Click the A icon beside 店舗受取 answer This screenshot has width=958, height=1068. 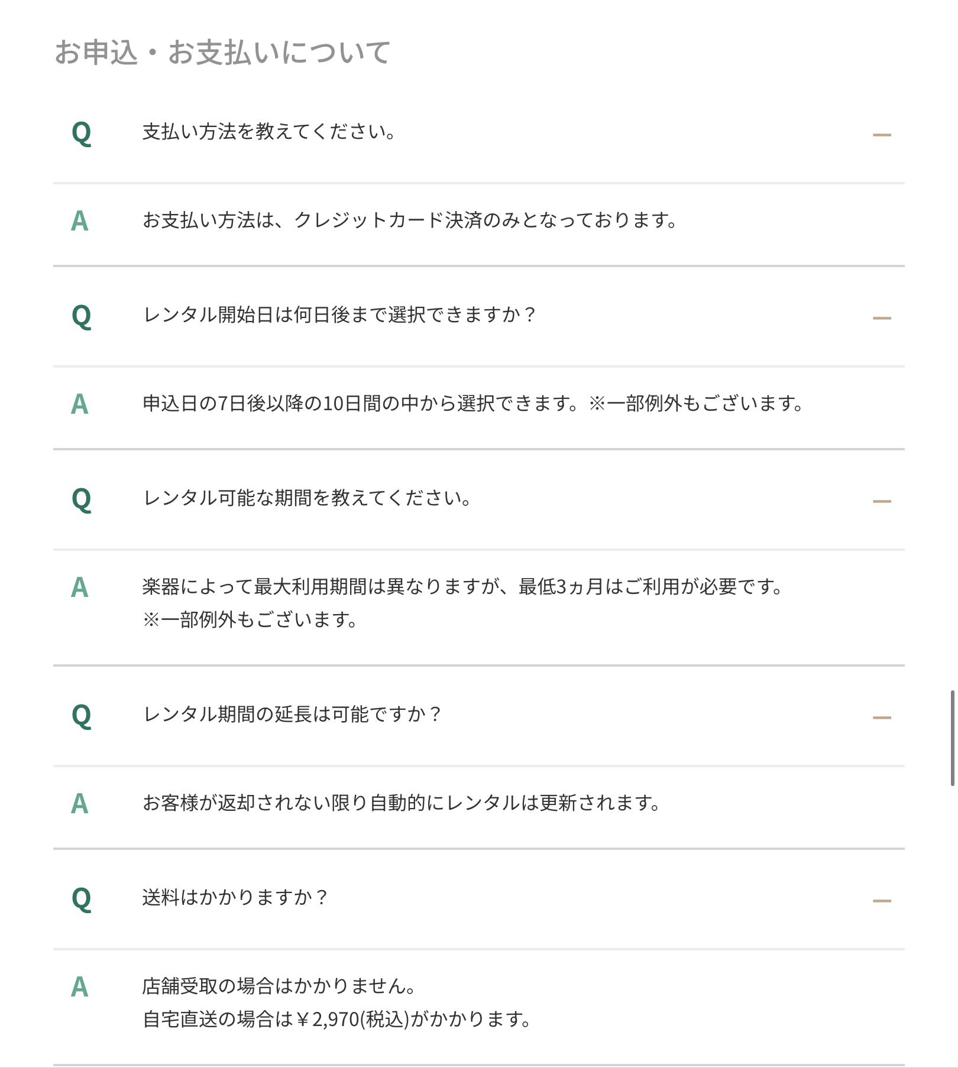80,988
